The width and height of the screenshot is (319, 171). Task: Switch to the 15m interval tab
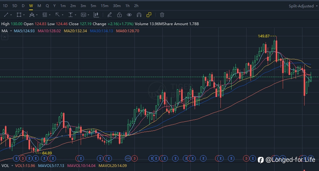click(x=104, y=6)
